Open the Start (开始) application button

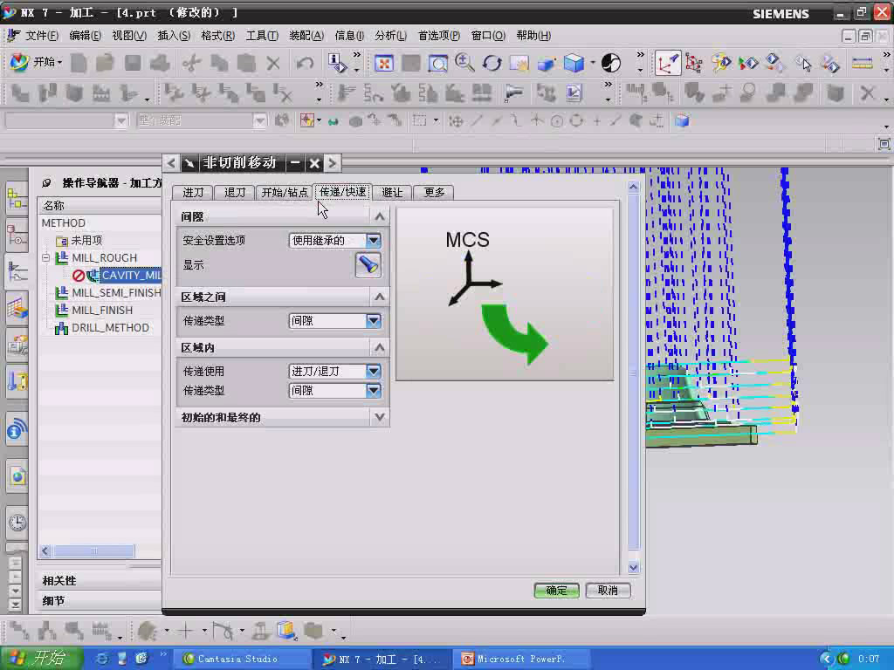click(37, 62)
